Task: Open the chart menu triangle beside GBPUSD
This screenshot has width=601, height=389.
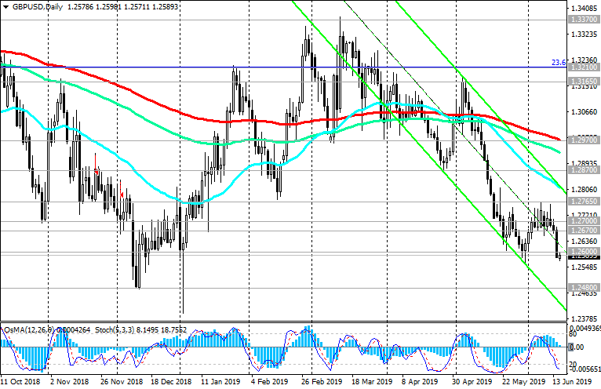Action: pos(5,7)
